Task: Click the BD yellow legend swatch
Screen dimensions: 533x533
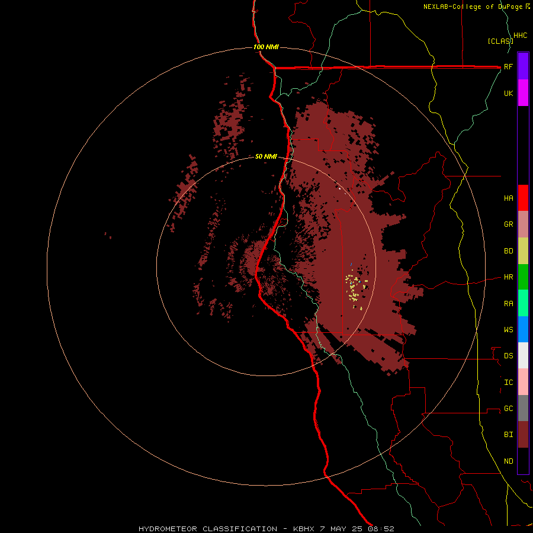Action: click(x=523, y=251)
